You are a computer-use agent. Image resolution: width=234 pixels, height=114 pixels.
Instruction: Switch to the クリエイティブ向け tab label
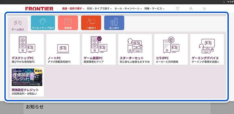coord(43,28)
